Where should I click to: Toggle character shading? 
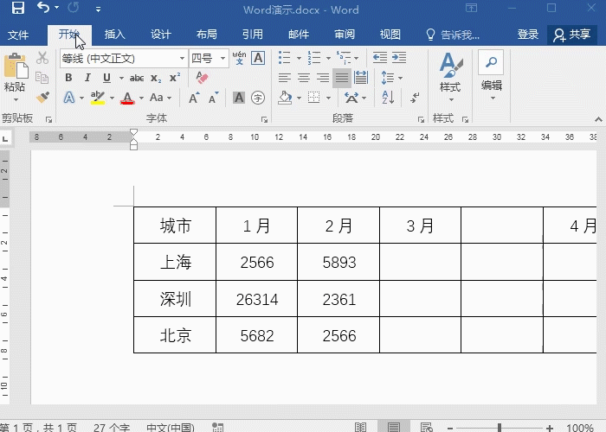239,98
